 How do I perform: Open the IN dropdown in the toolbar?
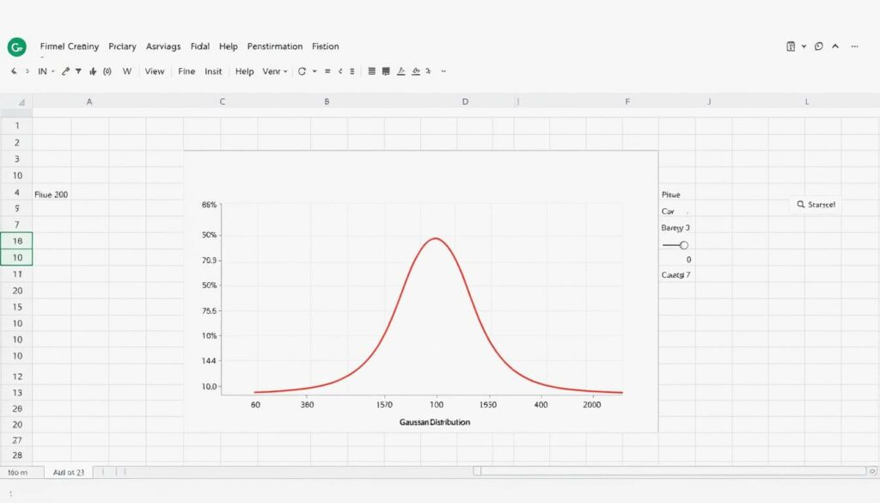[46, 71]
